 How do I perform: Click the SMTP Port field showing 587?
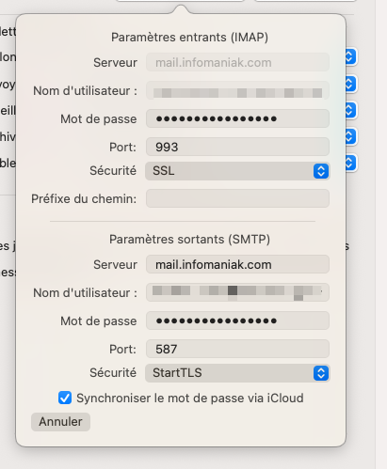pyautogui.click(x=237, y=349)
